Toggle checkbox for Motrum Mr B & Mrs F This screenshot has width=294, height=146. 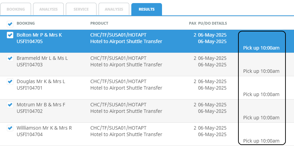coord(10,105)
